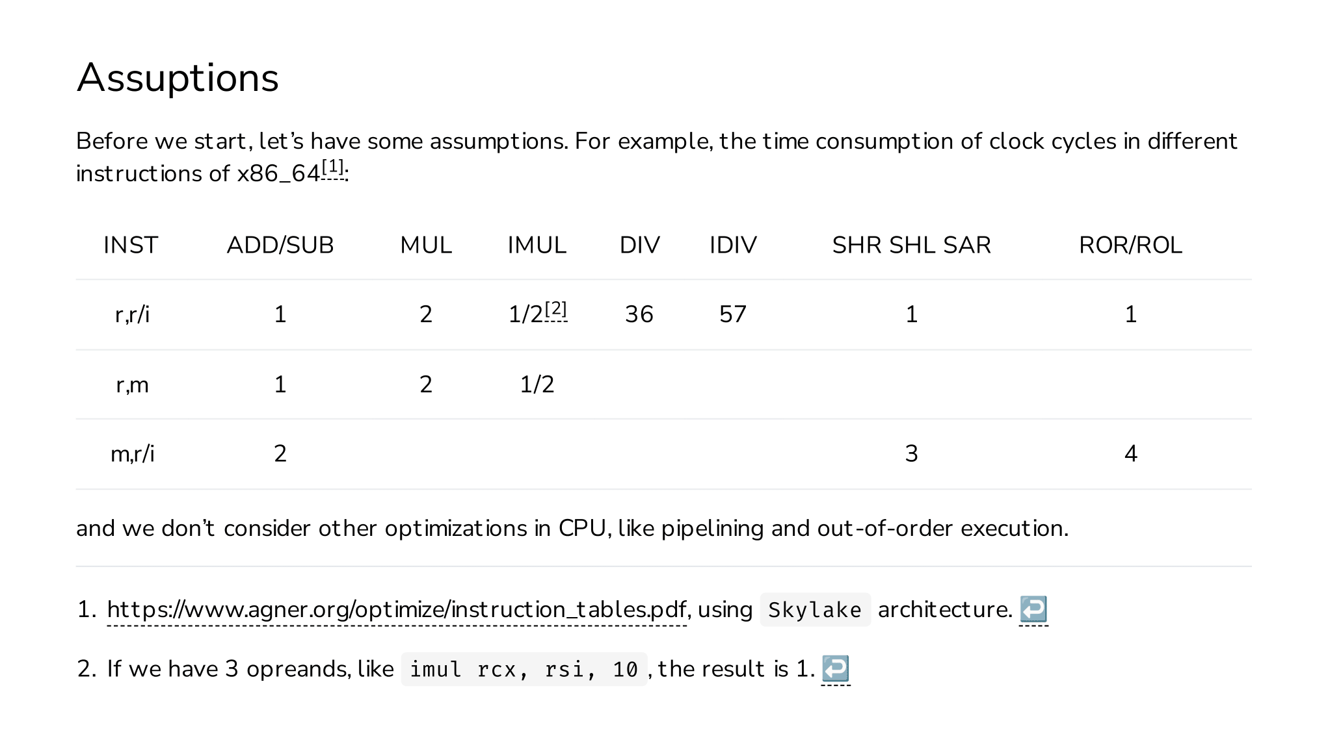This screenshot has height=747, width=1328.
Task: Select the ADD/SUB column header
Action: point(280,245)
